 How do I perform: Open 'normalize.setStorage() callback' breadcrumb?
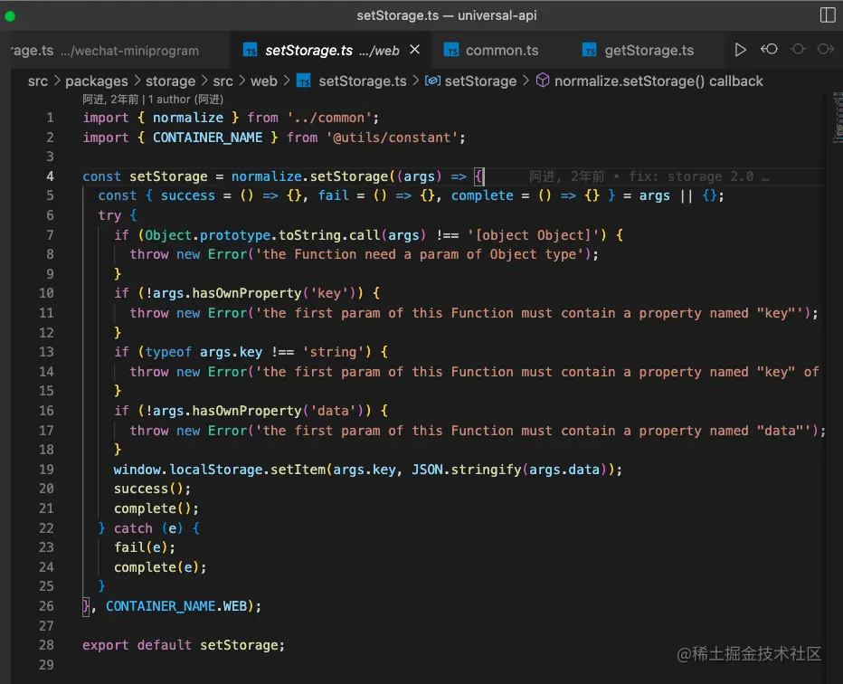[x=658, y=81]
